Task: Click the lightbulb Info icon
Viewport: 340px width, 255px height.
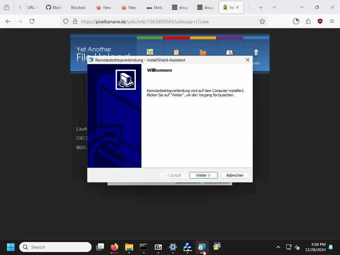Action: 256,52
